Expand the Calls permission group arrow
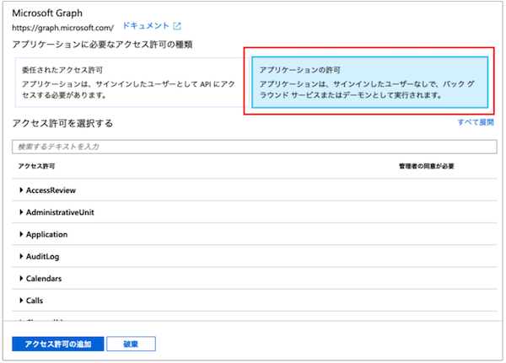Screen dimensions: 506x363 (21, 301)
